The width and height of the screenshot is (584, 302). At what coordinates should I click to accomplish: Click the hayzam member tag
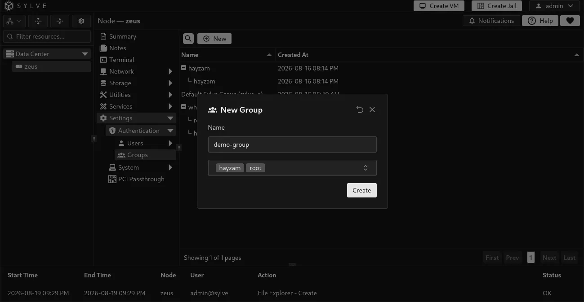[230, 168]
